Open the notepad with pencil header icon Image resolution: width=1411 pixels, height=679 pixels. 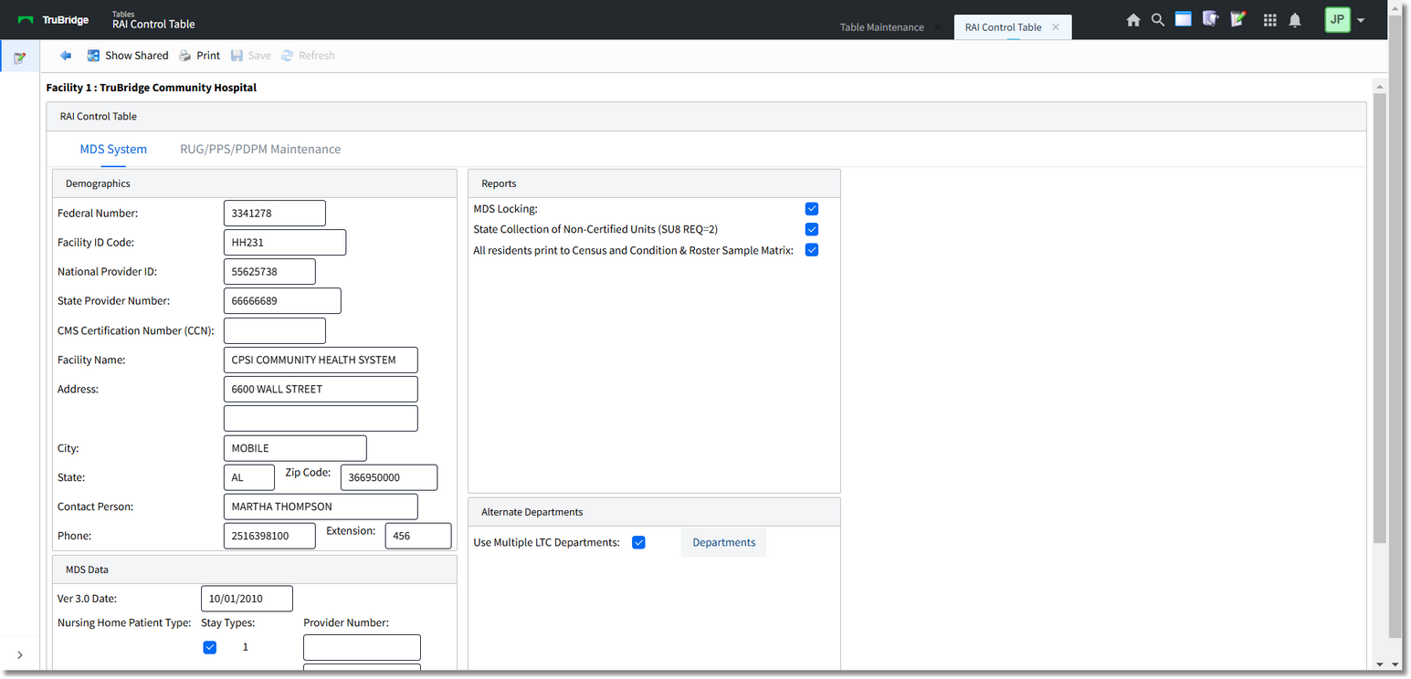click(x=1238, y=18)
